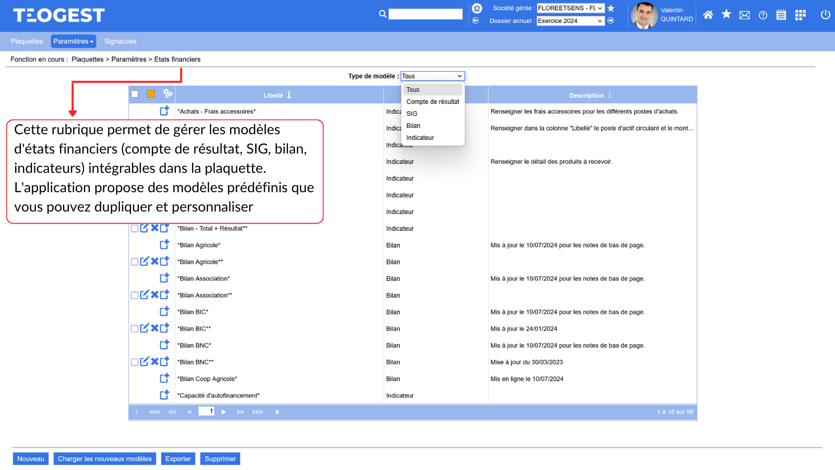835x470 pixels.
Task: Switch to the Signatures tab
Action: click(120, 41)
